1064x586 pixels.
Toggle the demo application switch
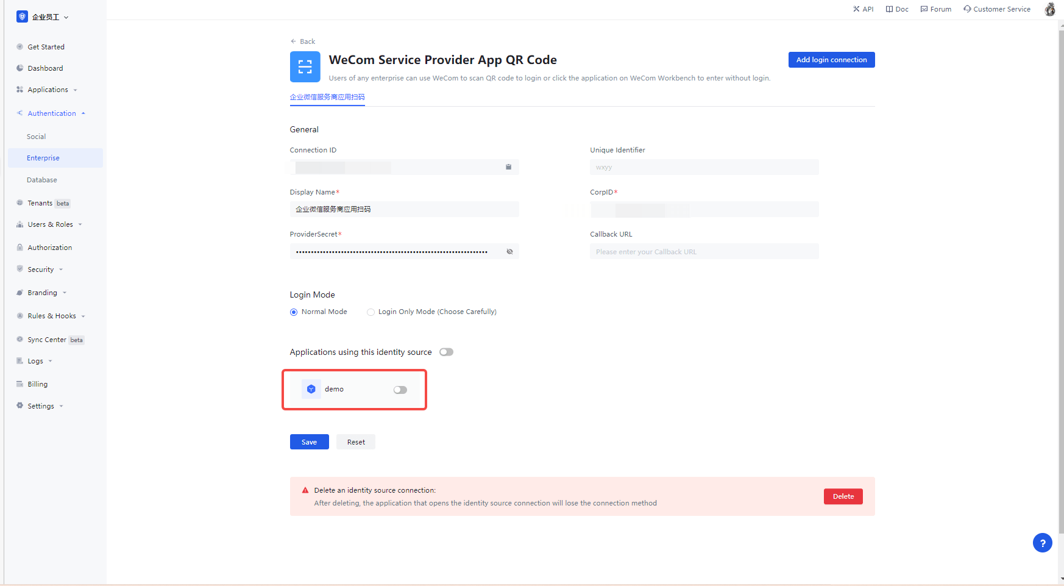[x=400, y=390]
